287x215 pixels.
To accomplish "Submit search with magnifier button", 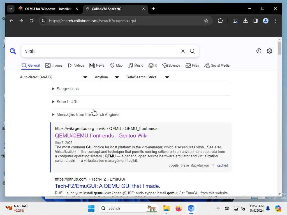I will 192,51.
